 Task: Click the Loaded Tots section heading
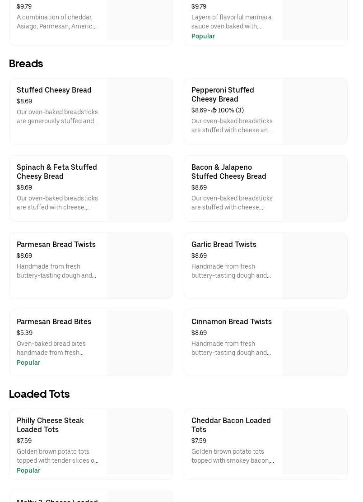point(39,394)
